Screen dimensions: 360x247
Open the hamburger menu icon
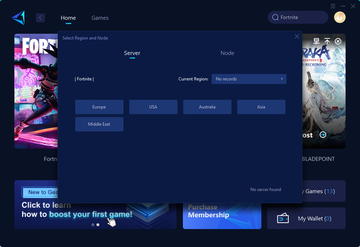tap(333, 6)
